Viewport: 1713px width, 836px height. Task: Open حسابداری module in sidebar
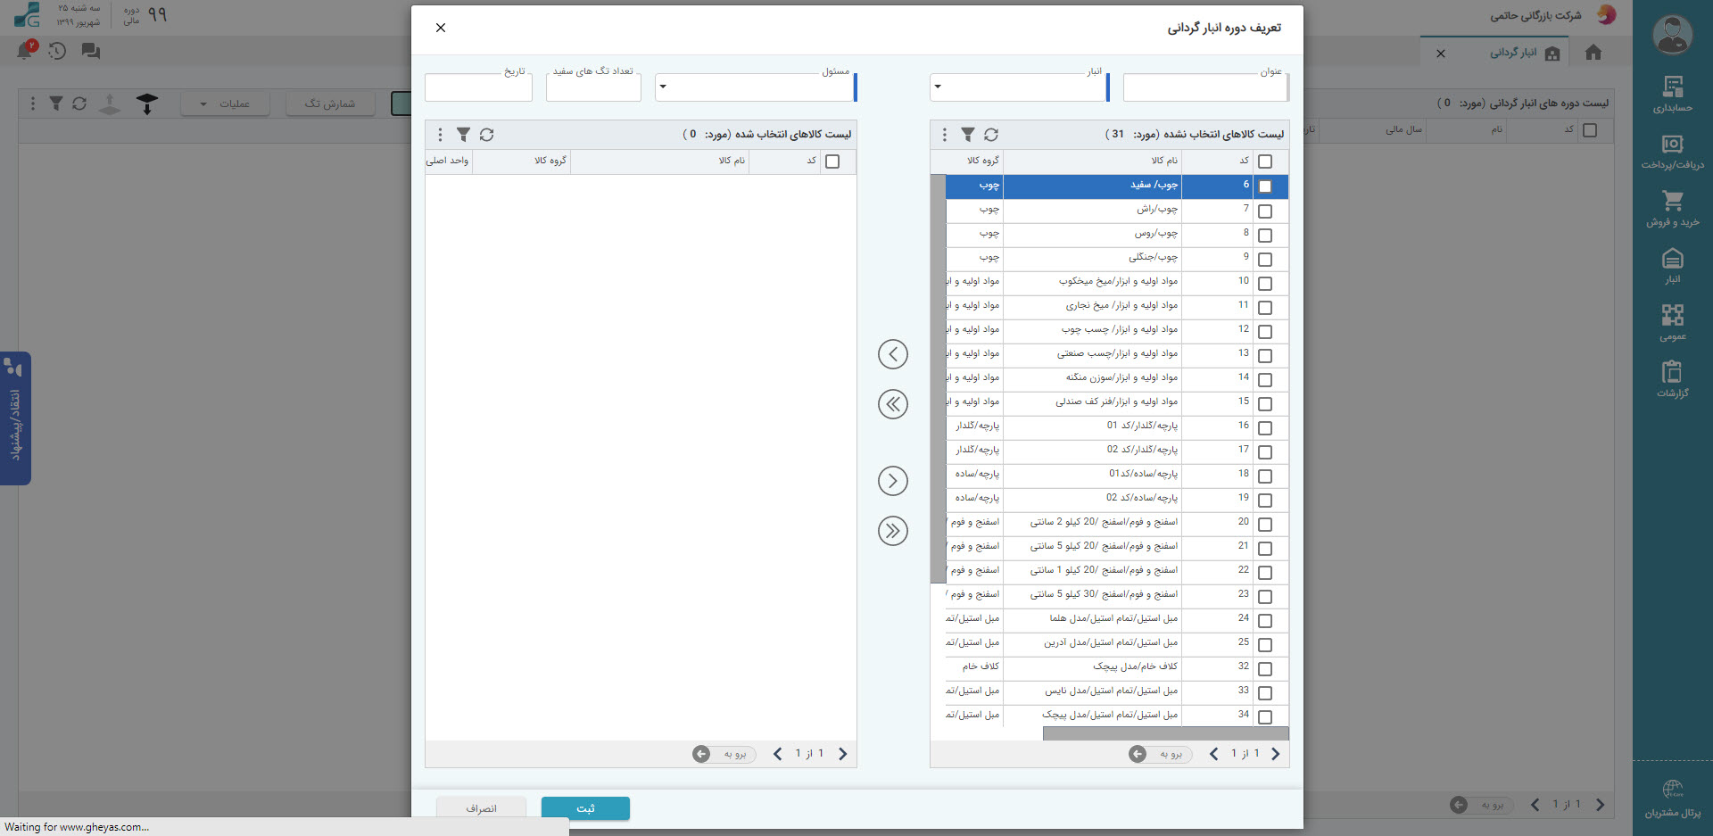(1673, 95)
